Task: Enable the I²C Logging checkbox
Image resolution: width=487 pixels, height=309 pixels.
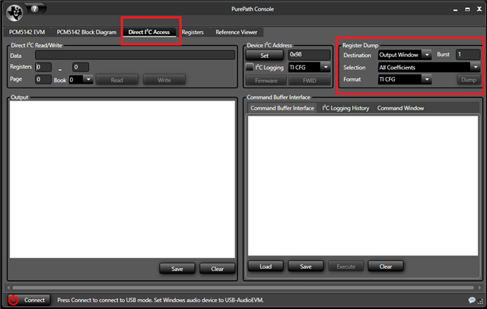Action: click(250, 67)
